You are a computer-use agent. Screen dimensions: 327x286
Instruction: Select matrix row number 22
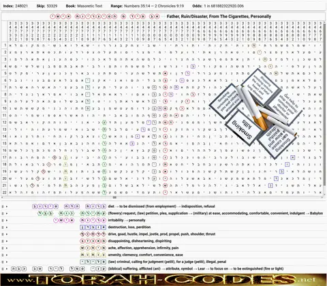pyautogui.click(x=5, y=192)
